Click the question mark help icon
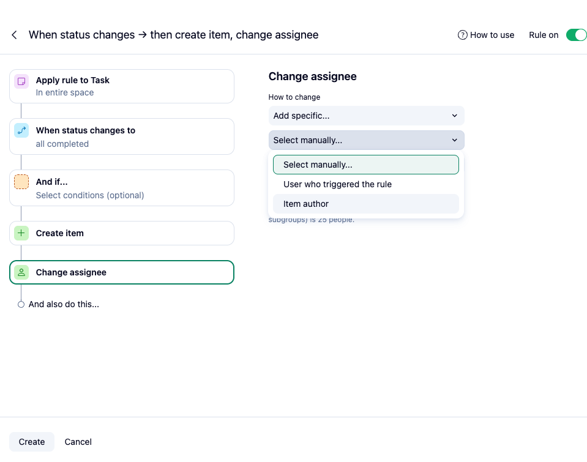 point(463,35)
